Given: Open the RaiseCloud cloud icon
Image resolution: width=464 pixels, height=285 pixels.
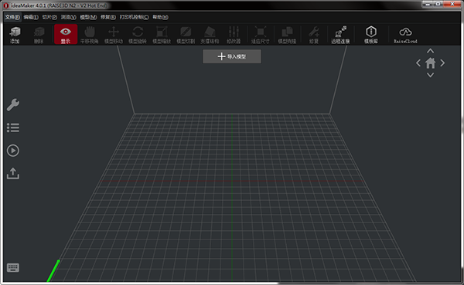Looking at the screenshot, I should (x=405, y=35).
